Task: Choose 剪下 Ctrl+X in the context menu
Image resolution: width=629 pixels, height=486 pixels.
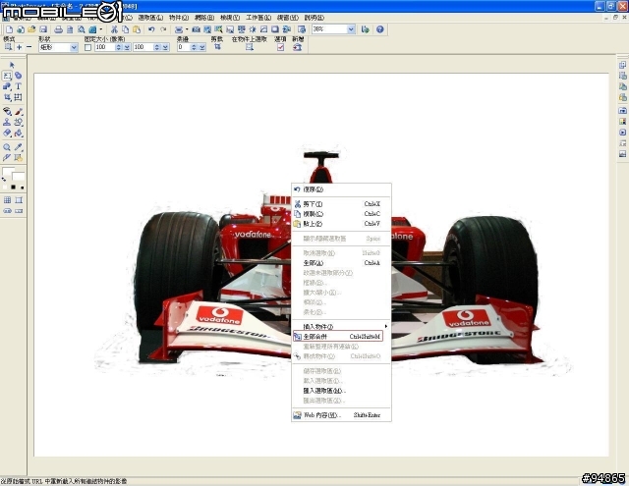Action: pos(341,204)
